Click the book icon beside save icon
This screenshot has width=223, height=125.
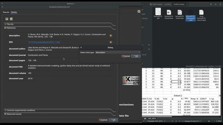coord(11,19)
